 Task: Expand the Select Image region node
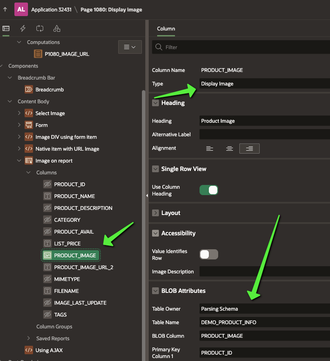pyautogui.click(x=19, y=113)
